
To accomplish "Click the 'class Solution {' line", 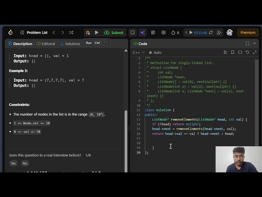I will (x=160, y=110).
